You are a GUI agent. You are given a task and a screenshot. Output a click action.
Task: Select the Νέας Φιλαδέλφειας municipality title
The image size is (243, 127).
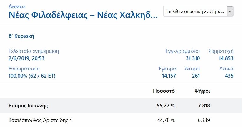pos(83,15)
